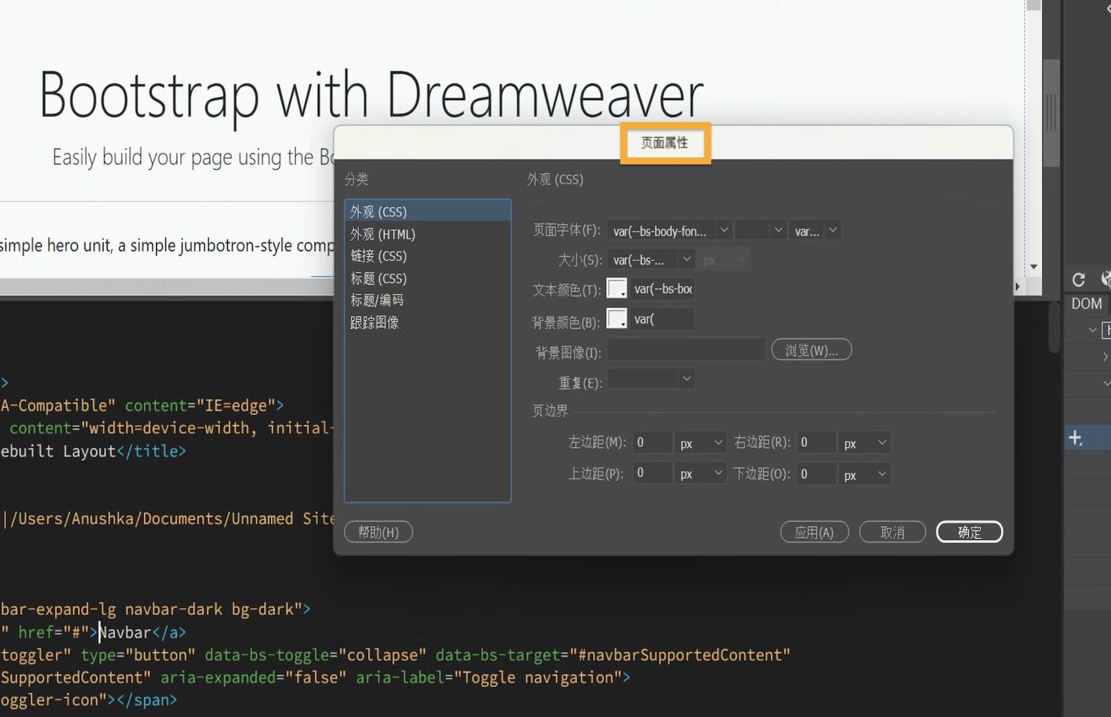Open the 文本颜色 color swatch picker

pyautogui.click(x=617, y=288)
